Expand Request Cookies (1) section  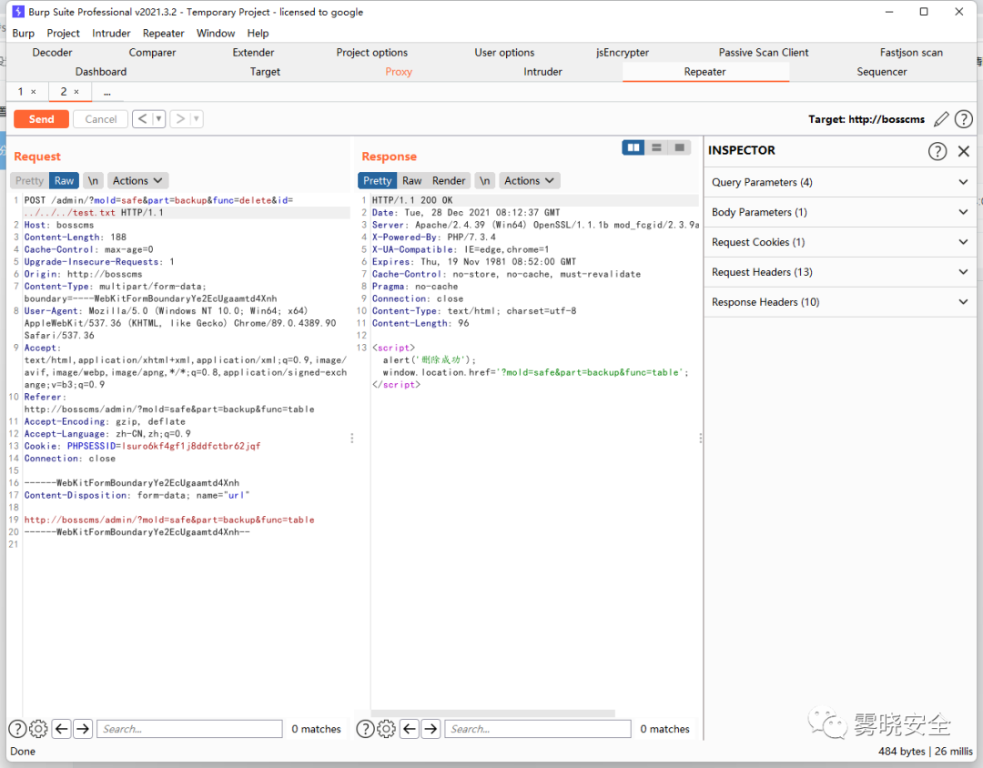click(x=840, y=243)
